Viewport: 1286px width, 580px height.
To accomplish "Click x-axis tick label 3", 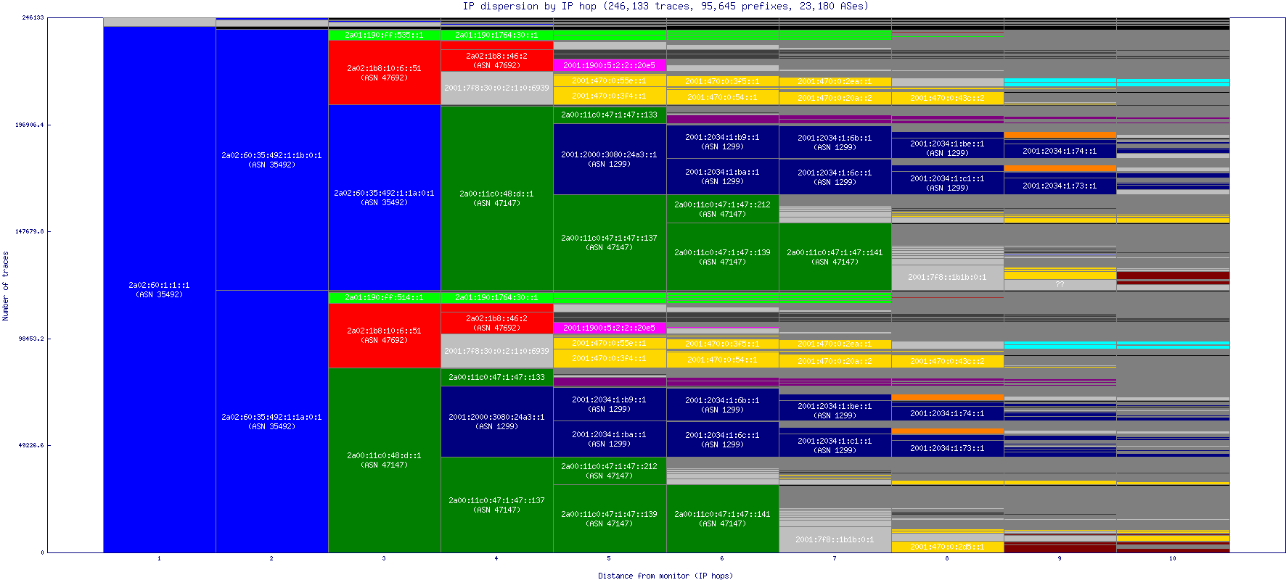I will click(x=384, y=558).
